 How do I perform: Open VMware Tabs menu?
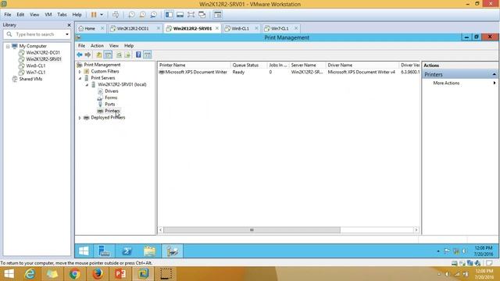click(x=62, y=15)
